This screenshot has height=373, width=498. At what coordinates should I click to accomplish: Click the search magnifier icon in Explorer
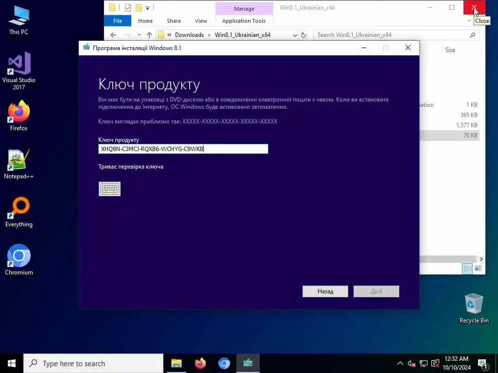pos(473,35)
